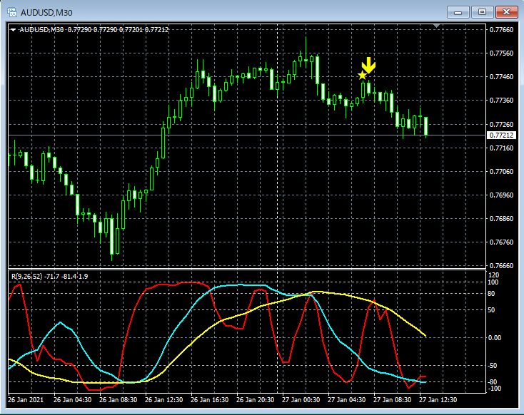The width and height of the screenshot is (524, 415).
Task: Click the yellow star marker on chart
Action: point(362,76)
